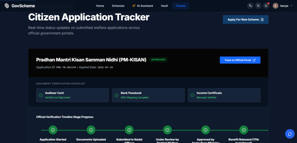Image resolution: width=297 pixels, height=143 pixels.
Task: Click the Submitted to Nodal Officer marker
Action: point(129,130)
